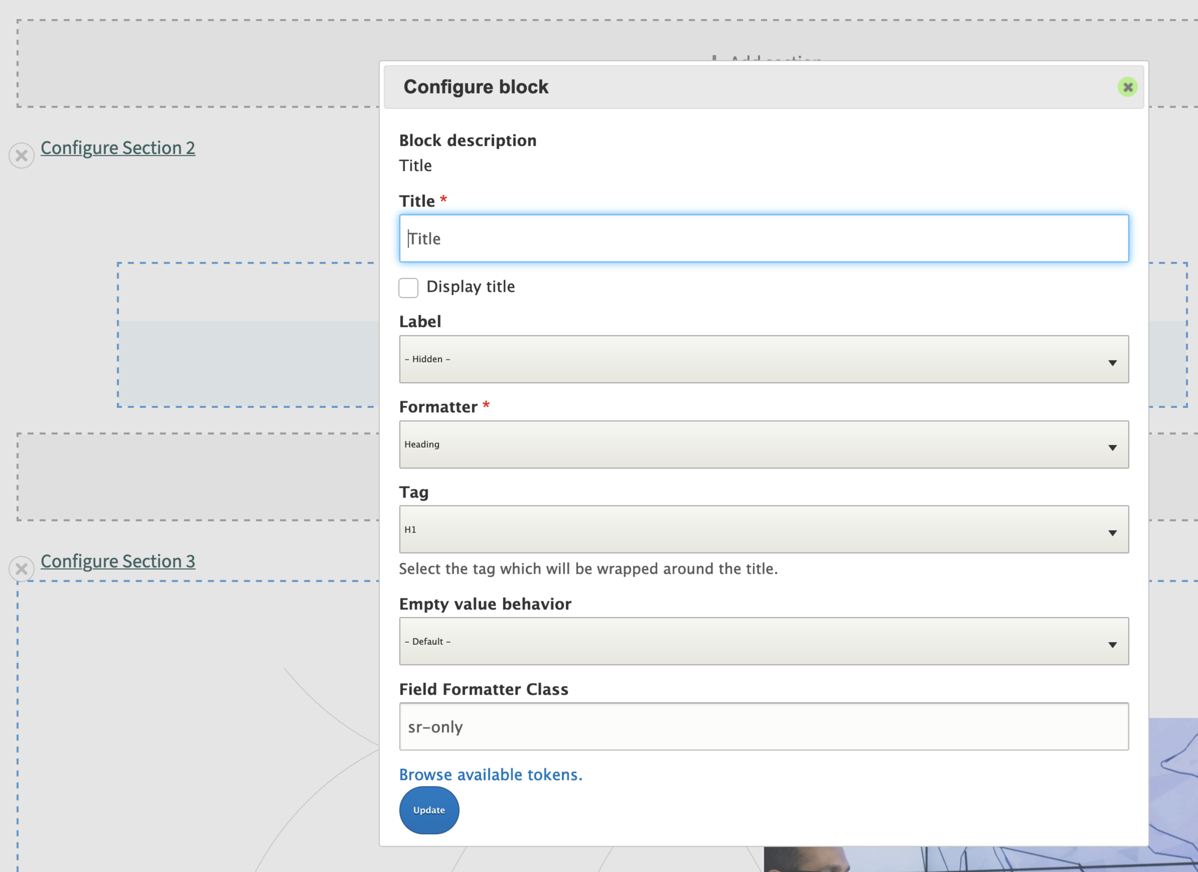Click into the Title text field
Viewport: 1198px width, 872px height.
coord(764,238)
